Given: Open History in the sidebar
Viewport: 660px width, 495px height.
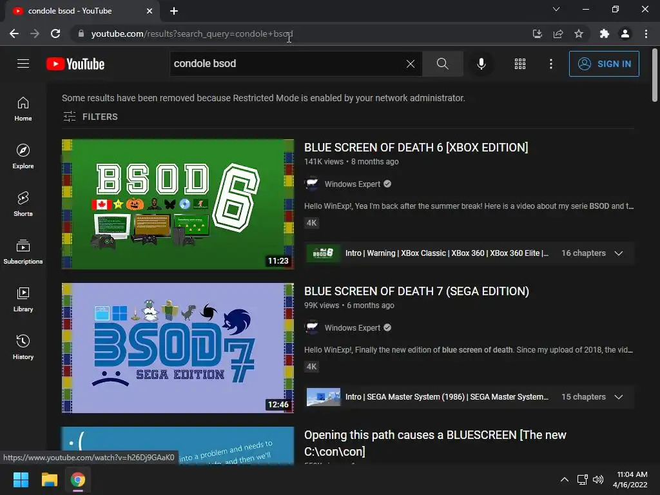Looking at the screenshot, I should click(x=23, y=347).
